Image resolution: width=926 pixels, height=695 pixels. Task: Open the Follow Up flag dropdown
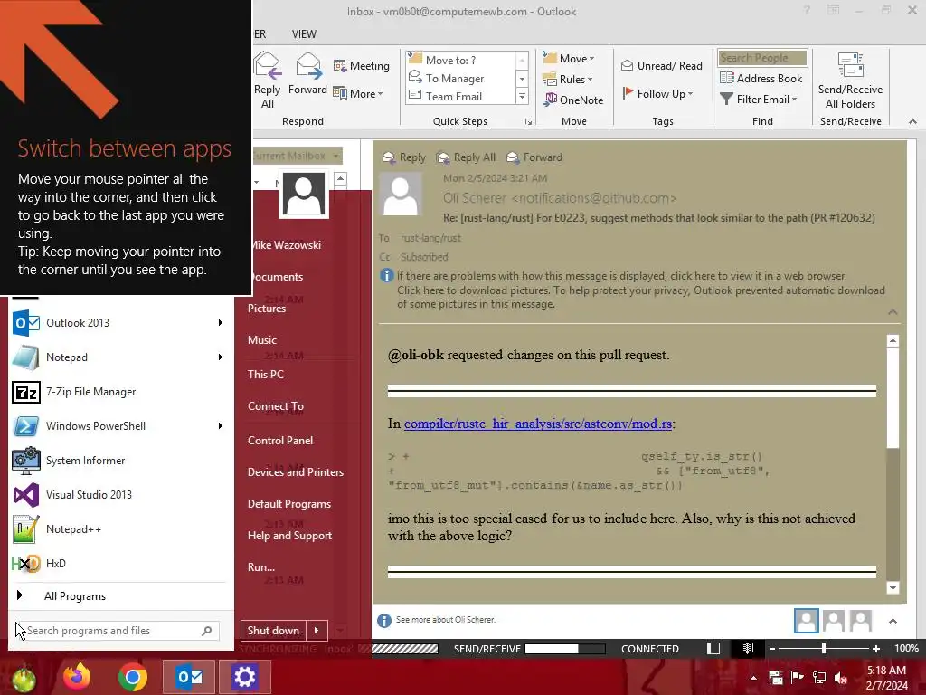(657, 93)
